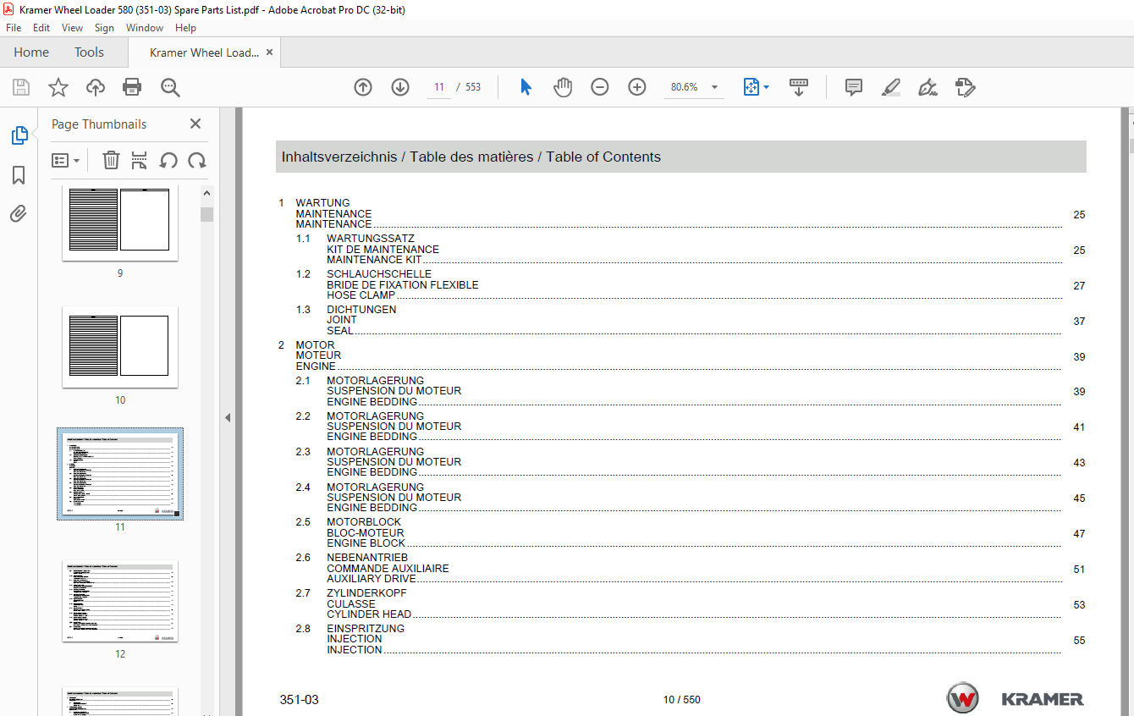Close the Kramer Wheel Loader document tab
This screenshot has width=1134, height=716.
coord(270,52)
